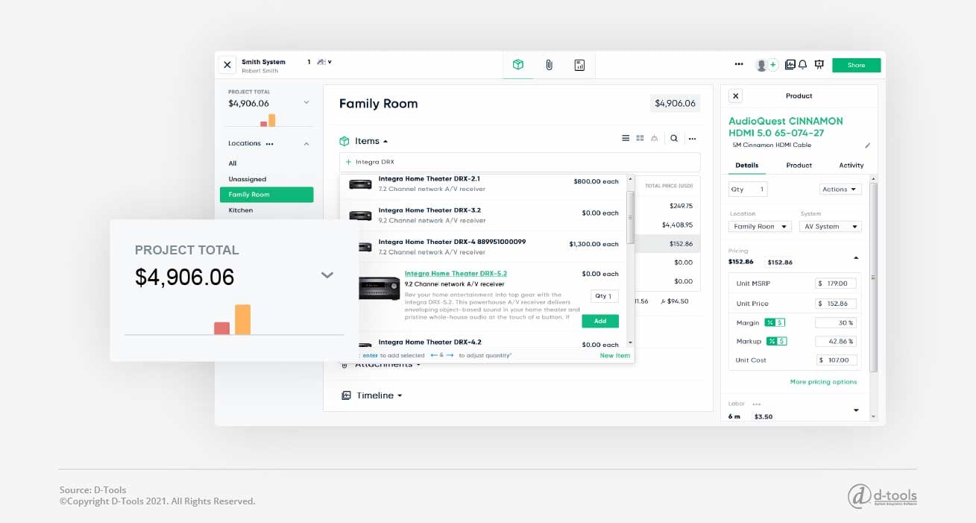This screenshot has height=523, width=976.
Task: Open More pricing options link
Action: tap(823, 382)
